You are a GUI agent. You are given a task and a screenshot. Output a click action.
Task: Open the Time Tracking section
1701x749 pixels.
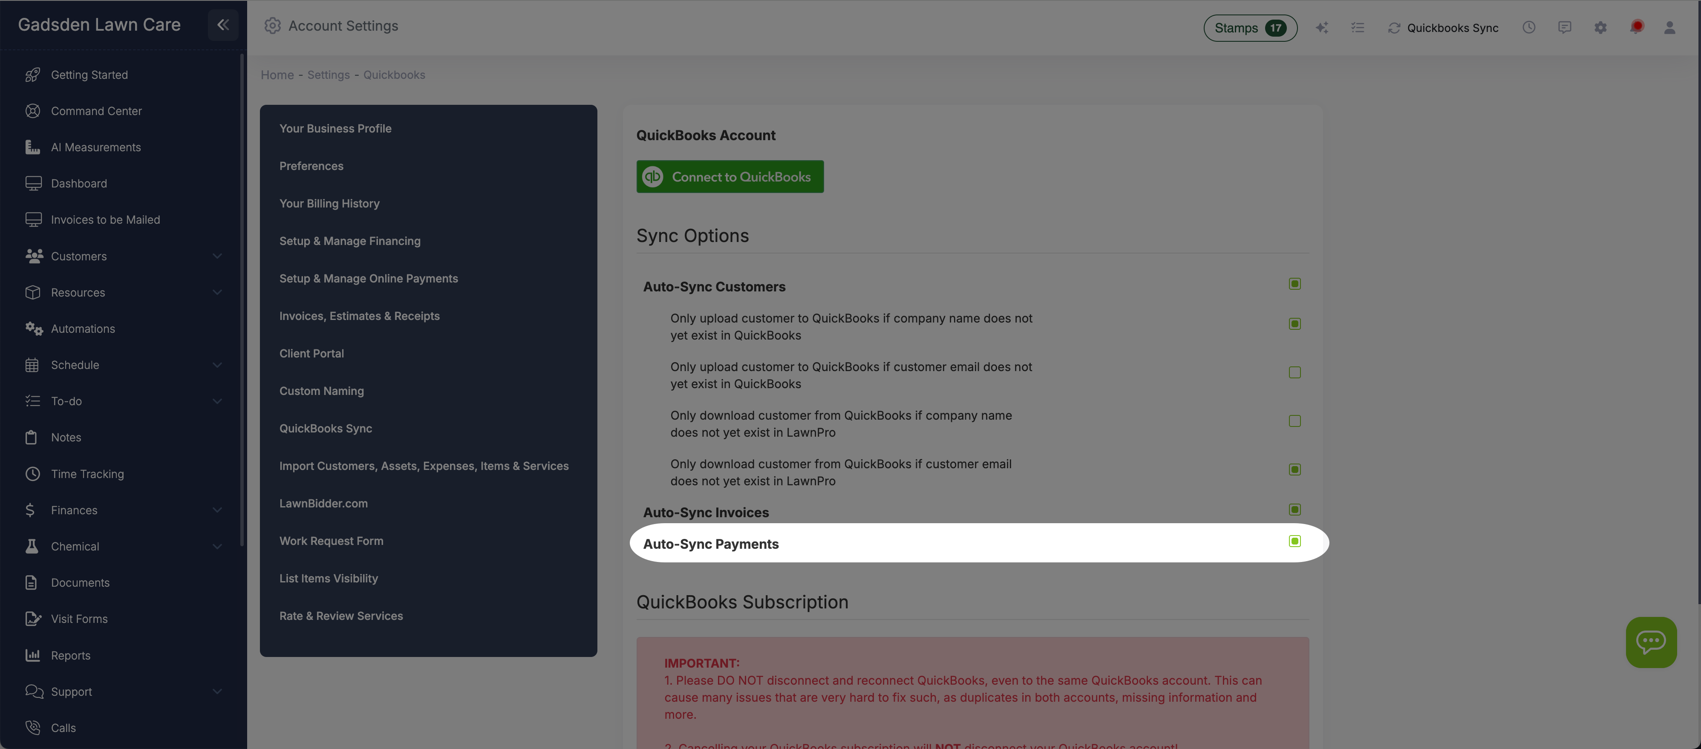(88, 474)
